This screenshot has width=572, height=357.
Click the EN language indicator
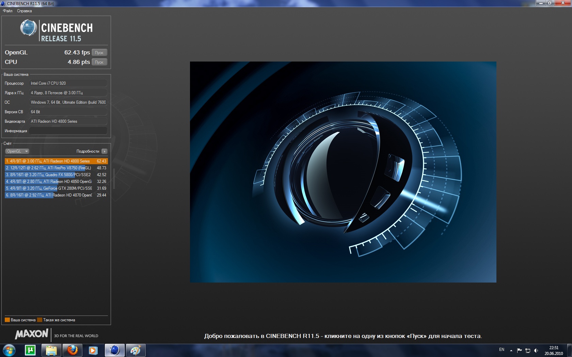[502, 350]
